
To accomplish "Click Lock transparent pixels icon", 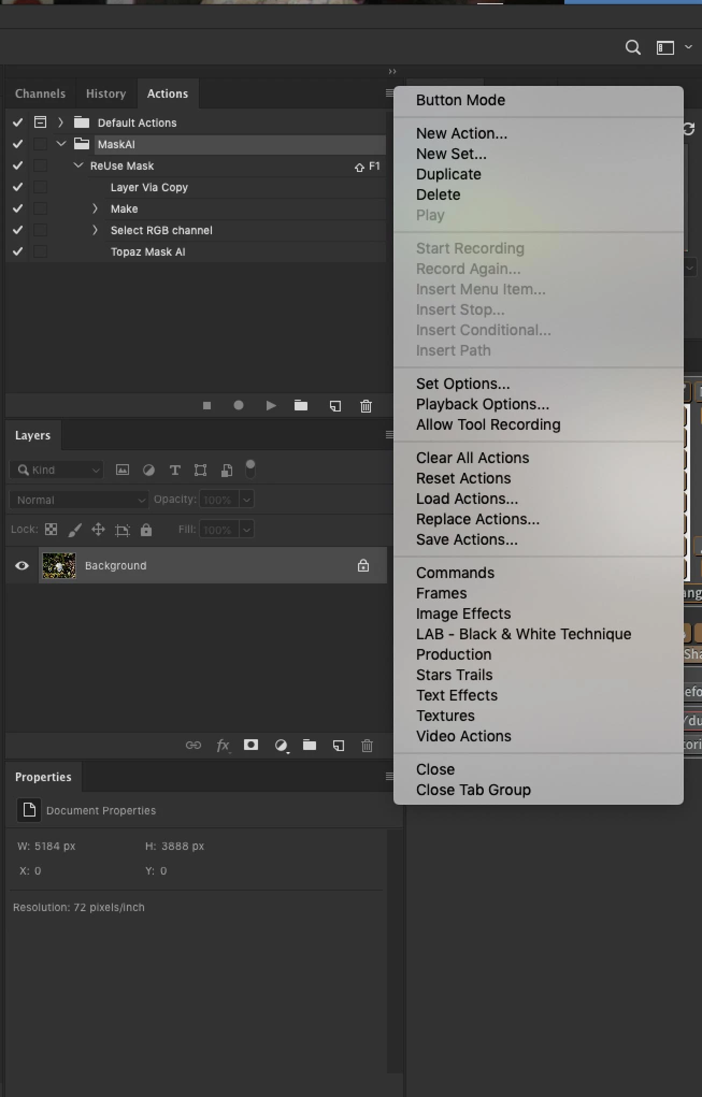I will click(x=51, y=530).
